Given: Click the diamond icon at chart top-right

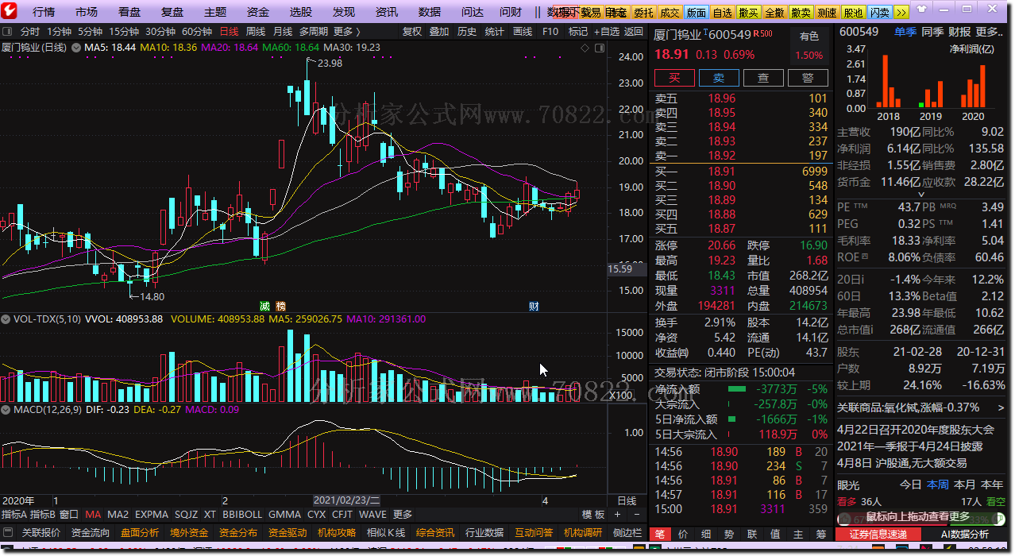Looking at the screenshot, I should tap(585, 48).
